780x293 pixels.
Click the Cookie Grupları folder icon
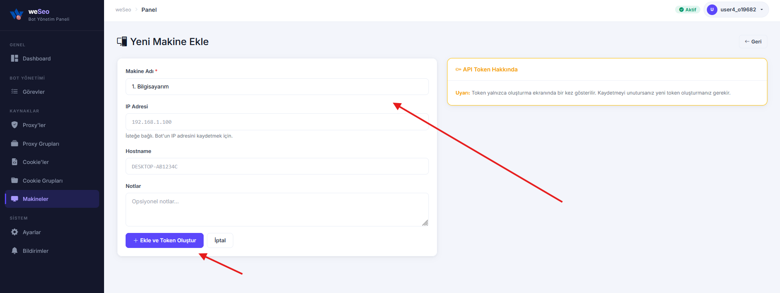click(x=15, y=181)
